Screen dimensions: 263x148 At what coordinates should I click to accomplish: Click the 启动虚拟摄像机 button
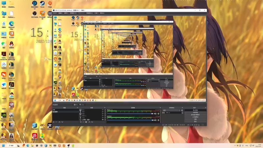[x=195, y=115]
